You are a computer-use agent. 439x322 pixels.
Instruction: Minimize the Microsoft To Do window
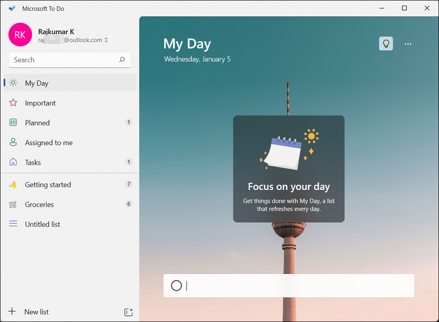[382, 8]
